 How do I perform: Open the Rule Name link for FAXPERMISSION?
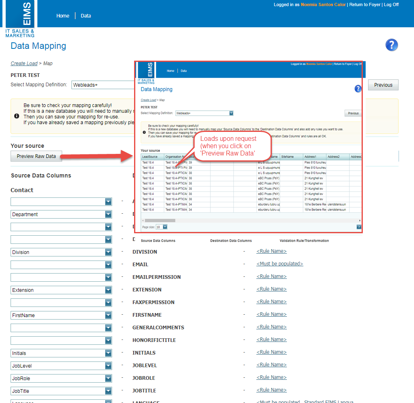click(271, 302)
